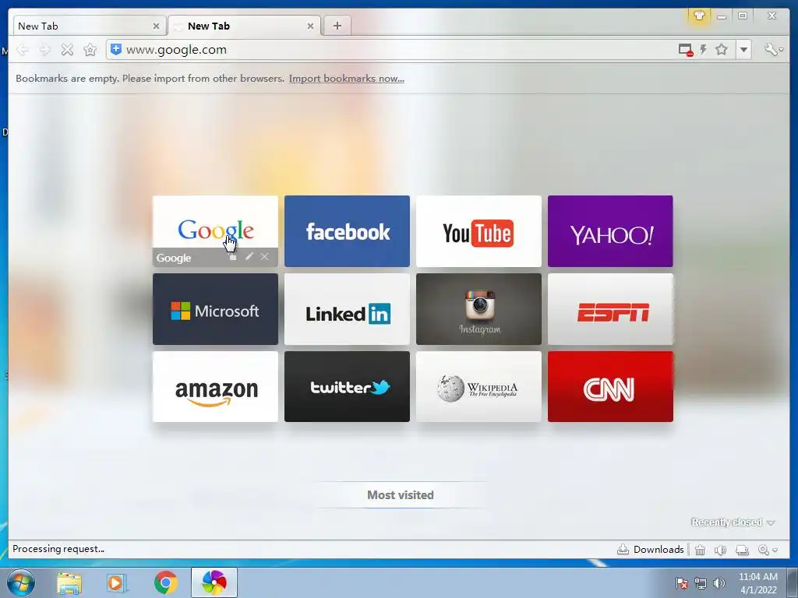The width and height of the screenshot is (798, 598).
Task: Open the Wikipedia tile
Action: [478, 386]
